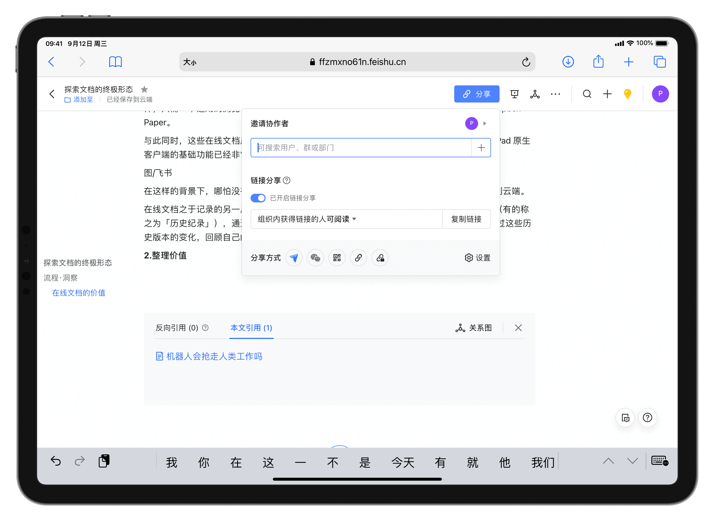This screenshot has height=522, width=715.
Task: Open the more options ellipsis menu
Action: pyautogui.click(x=555, y=94)
